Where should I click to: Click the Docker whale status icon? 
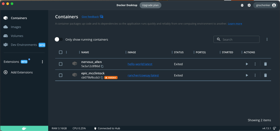point(24,128)
